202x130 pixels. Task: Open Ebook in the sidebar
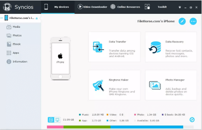[16, 44]
